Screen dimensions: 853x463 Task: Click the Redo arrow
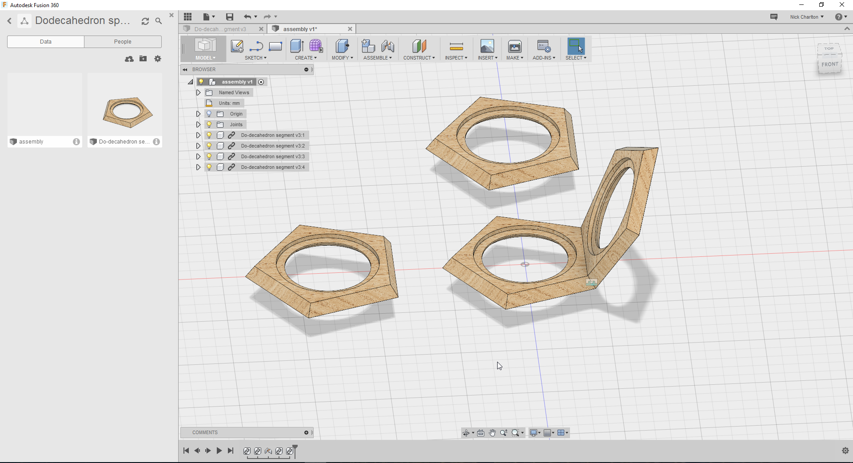coord(267,17)
